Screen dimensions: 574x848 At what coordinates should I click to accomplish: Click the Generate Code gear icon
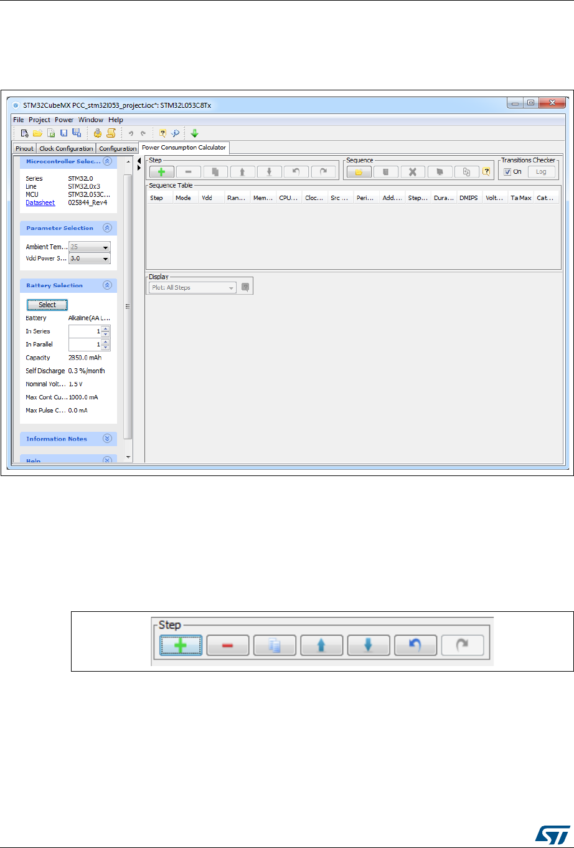click(98, 133)
